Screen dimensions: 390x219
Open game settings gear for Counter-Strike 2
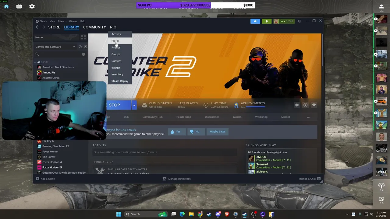pyautogui.click(x=297, y=105)
